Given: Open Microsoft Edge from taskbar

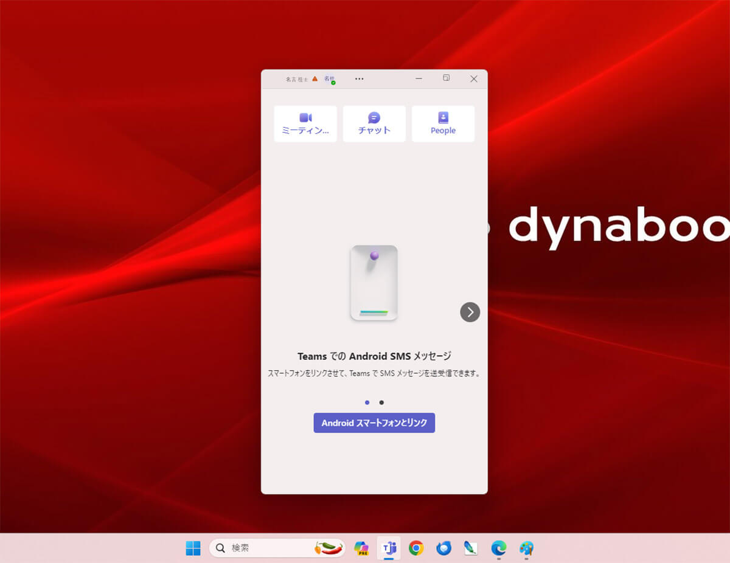Looking at the screenshot, I should tap(498, 548).
